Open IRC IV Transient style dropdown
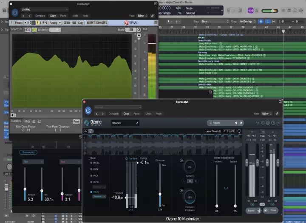Screen dimensions: 306x223 click(99, 197)
